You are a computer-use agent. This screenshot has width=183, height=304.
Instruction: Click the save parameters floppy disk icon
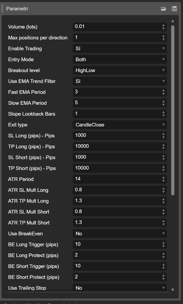click(x=174, y=9)
